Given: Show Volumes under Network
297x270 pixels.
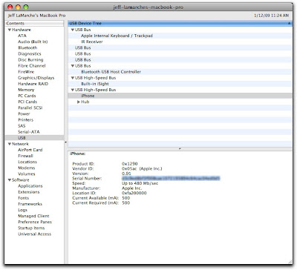Looking at the screenshot, I should point(27,174).
